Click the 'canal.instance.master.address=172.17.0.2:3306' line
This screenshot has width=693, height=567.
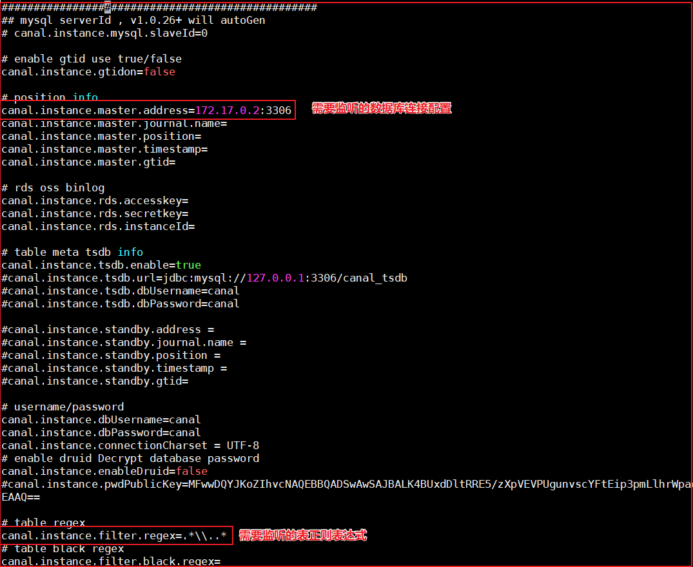[x=146, y=110]
